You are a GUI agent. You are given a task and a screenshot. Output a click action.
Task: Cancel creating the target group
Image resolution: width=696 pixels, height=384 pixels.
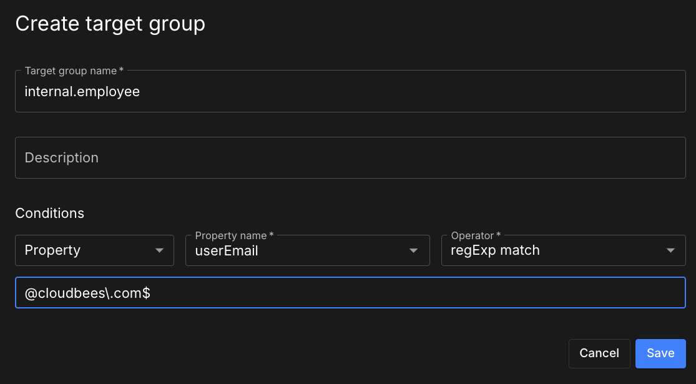point(599,353)
